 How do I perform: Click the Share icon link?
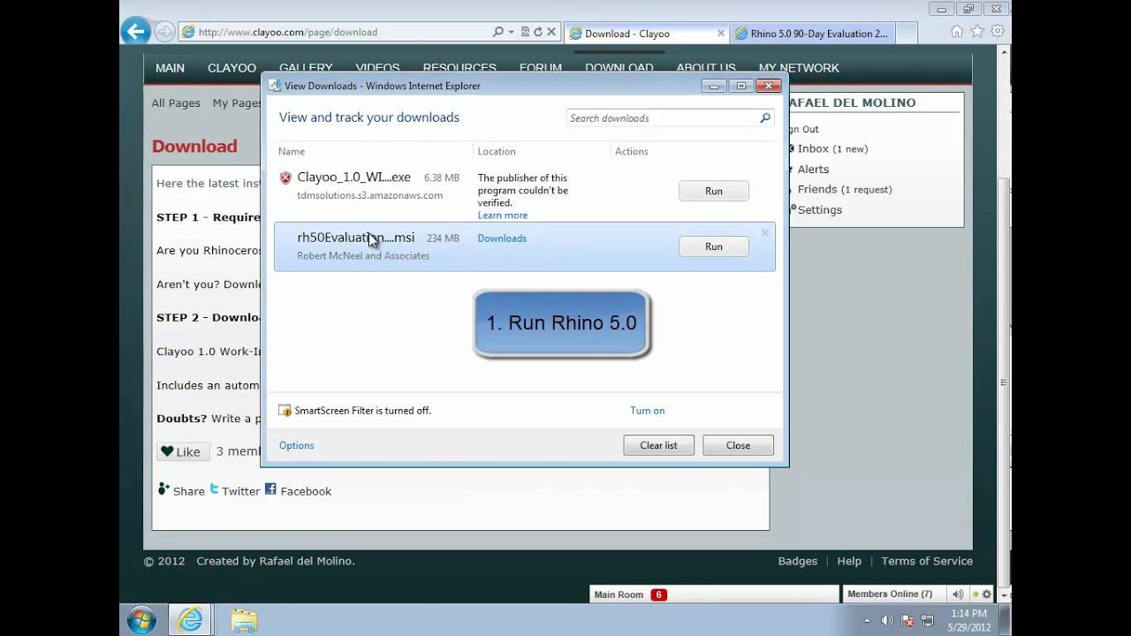point(181,490)
